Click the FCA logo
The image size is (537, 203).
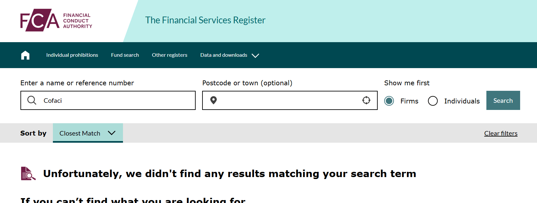pos(56,20)
